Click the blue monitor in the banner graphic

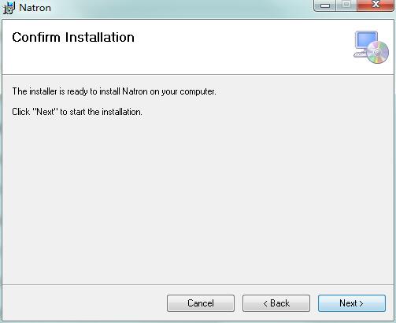[x=366, y=41]
